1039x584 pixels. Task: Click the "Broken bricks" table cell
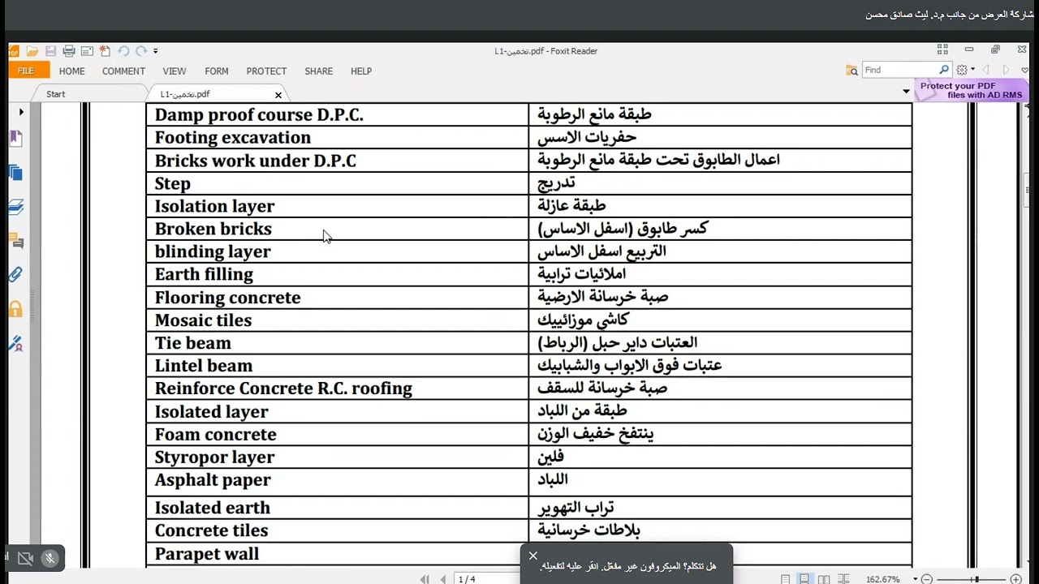(338, 229)
